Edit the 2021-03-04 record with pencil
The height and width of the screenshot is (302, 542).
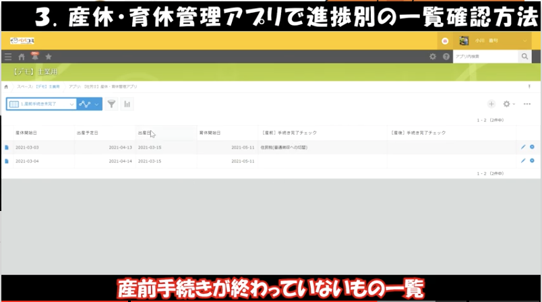(x=523, y=160)
